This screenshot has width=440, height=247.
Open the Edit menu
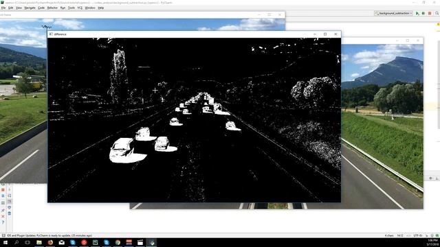pyautogui.click(x=11, y=8)
